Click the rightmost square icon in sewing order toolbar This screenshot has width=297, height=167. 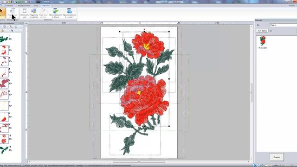click(x=16, y=27)
